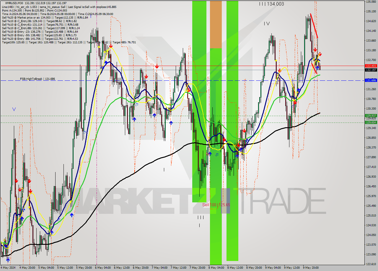This screenshot has width=378, height=271.
Task: Click the 'Target100: 125.65' targets line
Action: click(69, 42)
